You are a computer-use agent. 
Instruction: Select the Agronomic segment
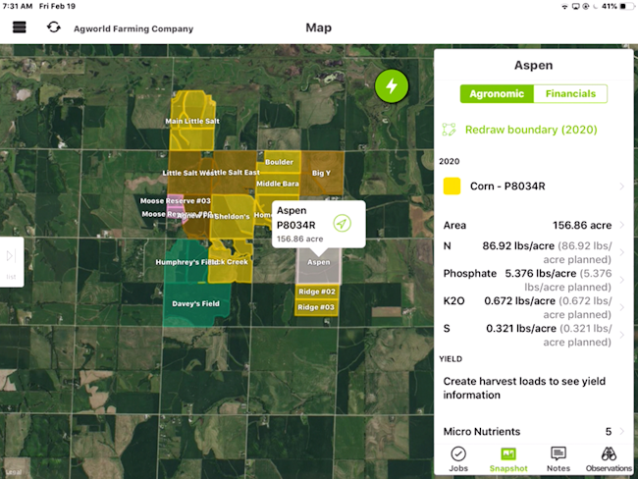pyautogui.click(x=497, y=94)
